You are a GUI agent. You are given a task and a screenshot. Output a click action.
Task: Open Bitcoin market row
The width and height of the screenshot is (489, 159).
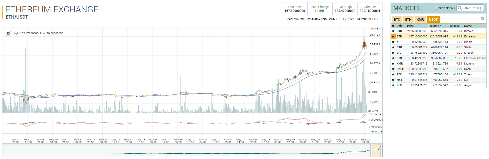pyautogui.click(x=439, y=31)
